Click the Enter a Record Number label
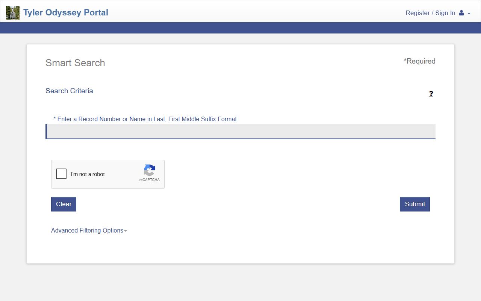This screenshot has width=481, height=301. click(145, 119)
